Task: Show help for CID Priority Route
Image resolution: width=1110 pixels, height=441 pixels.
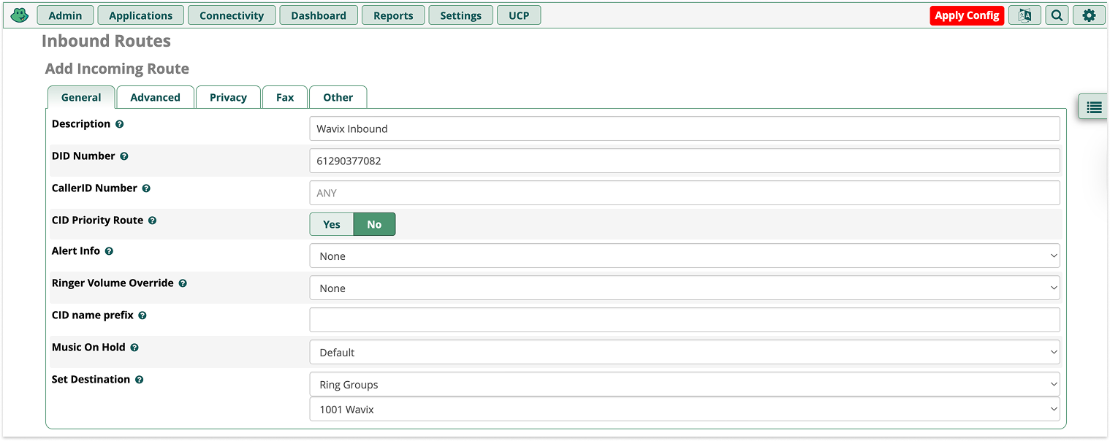Action: click(x=153, y=220)
